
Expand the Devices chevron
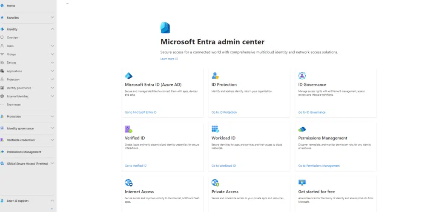point(52,63)
